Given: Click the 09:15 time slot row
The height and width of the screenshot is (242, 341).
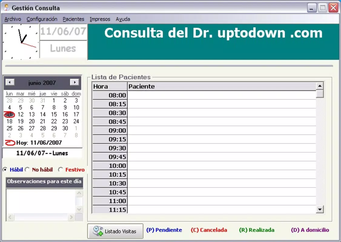Looking at the screenshot, I should [204, 139].
